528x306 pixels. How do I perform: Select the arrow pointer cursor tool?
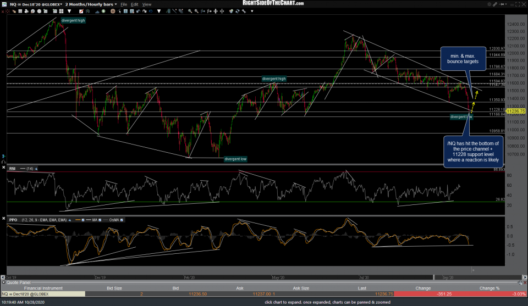(119, 11)
